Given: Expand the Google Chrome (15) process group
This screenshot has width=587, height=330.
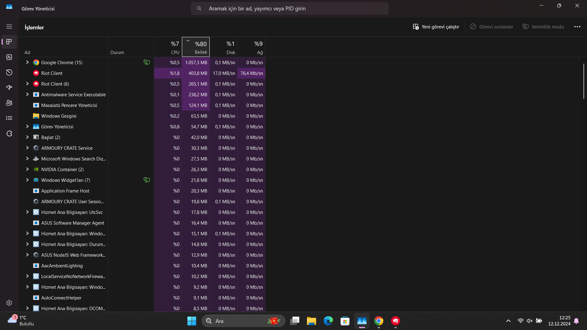Looking at the screenshot, I should coord(27,62).
